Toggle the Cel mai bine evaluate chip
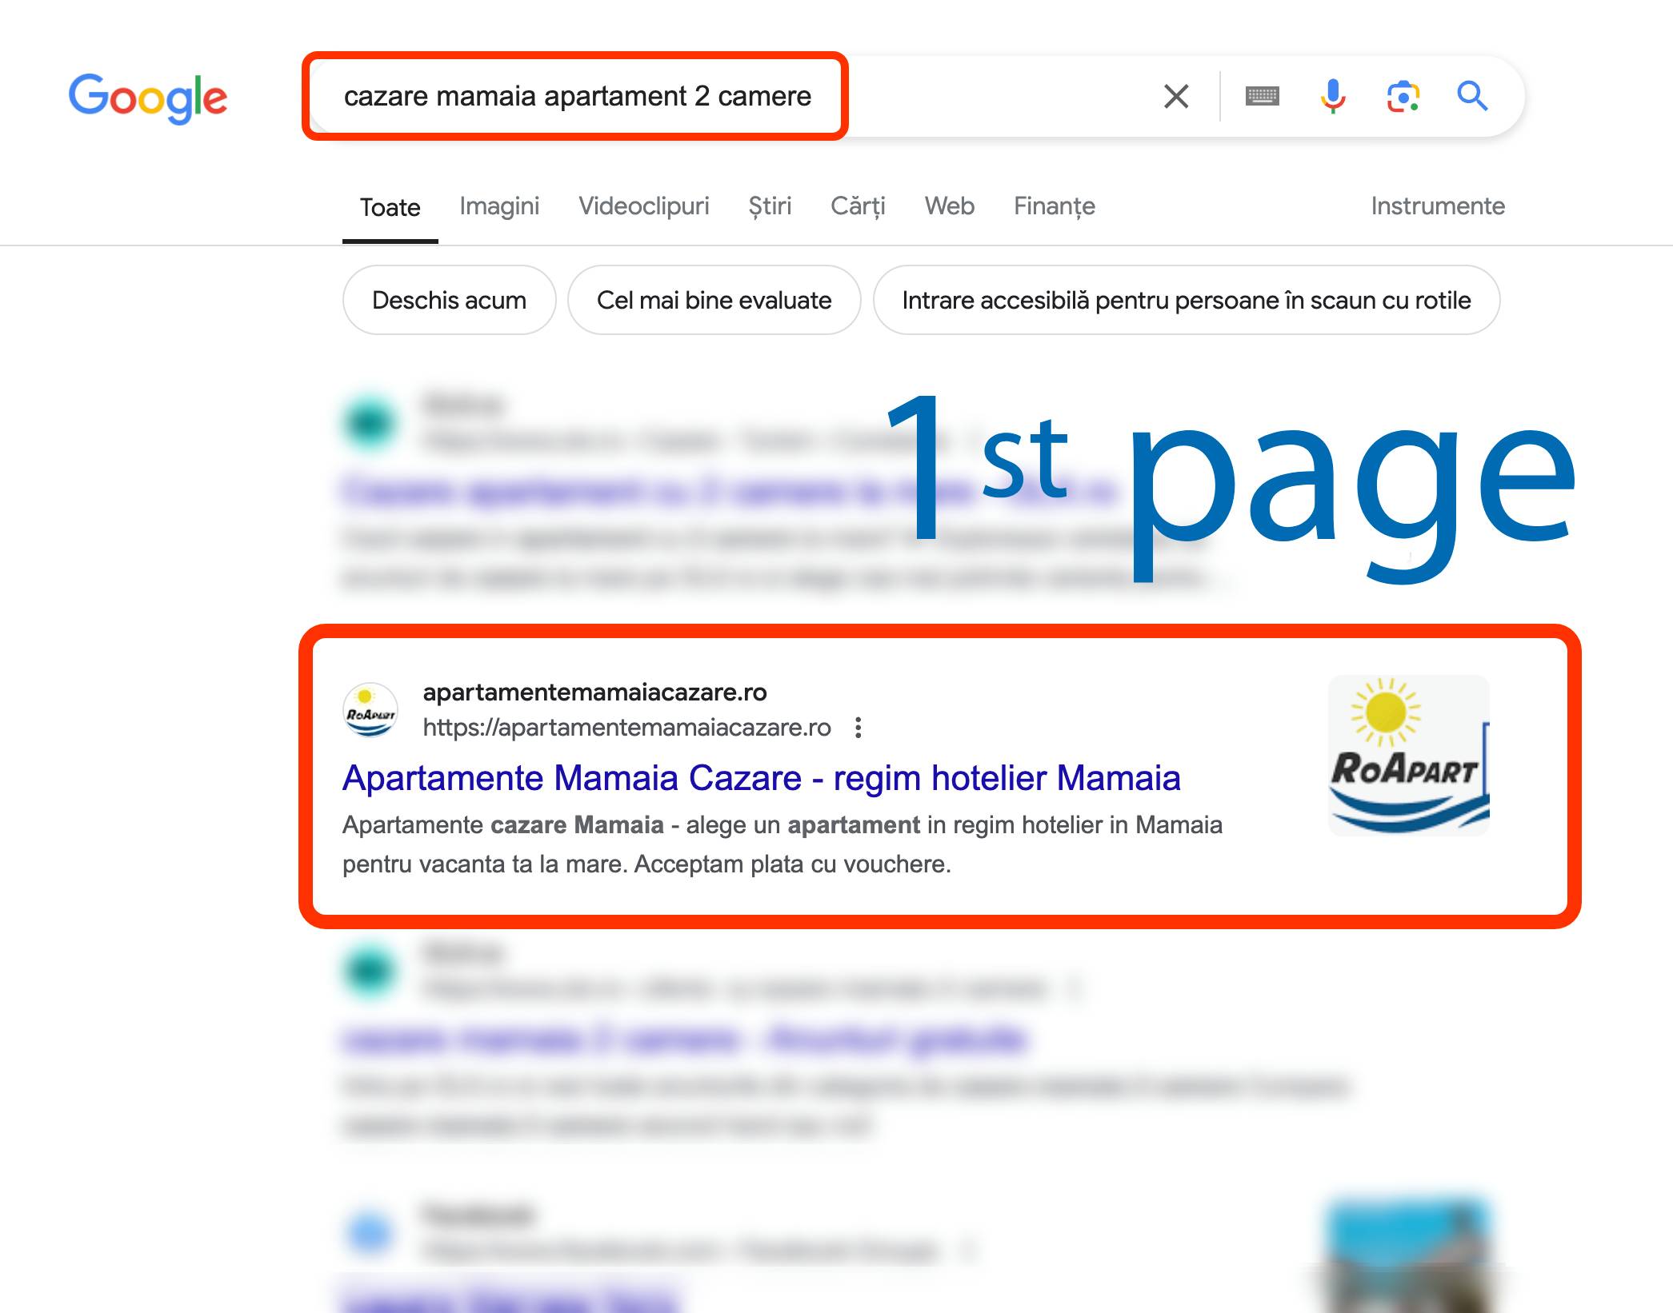This screenshot has width=1673, height=1313. point(714,300)
